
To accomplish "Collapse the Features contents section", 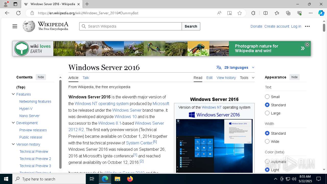I will point(13,94).
